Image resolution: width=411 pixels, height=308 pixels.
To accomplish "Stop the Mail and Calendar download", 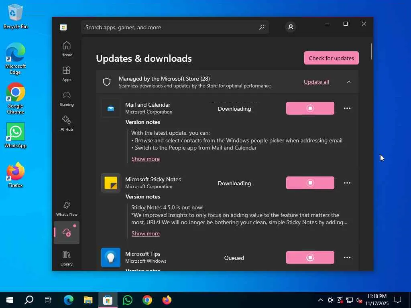I will click(310, 108).
